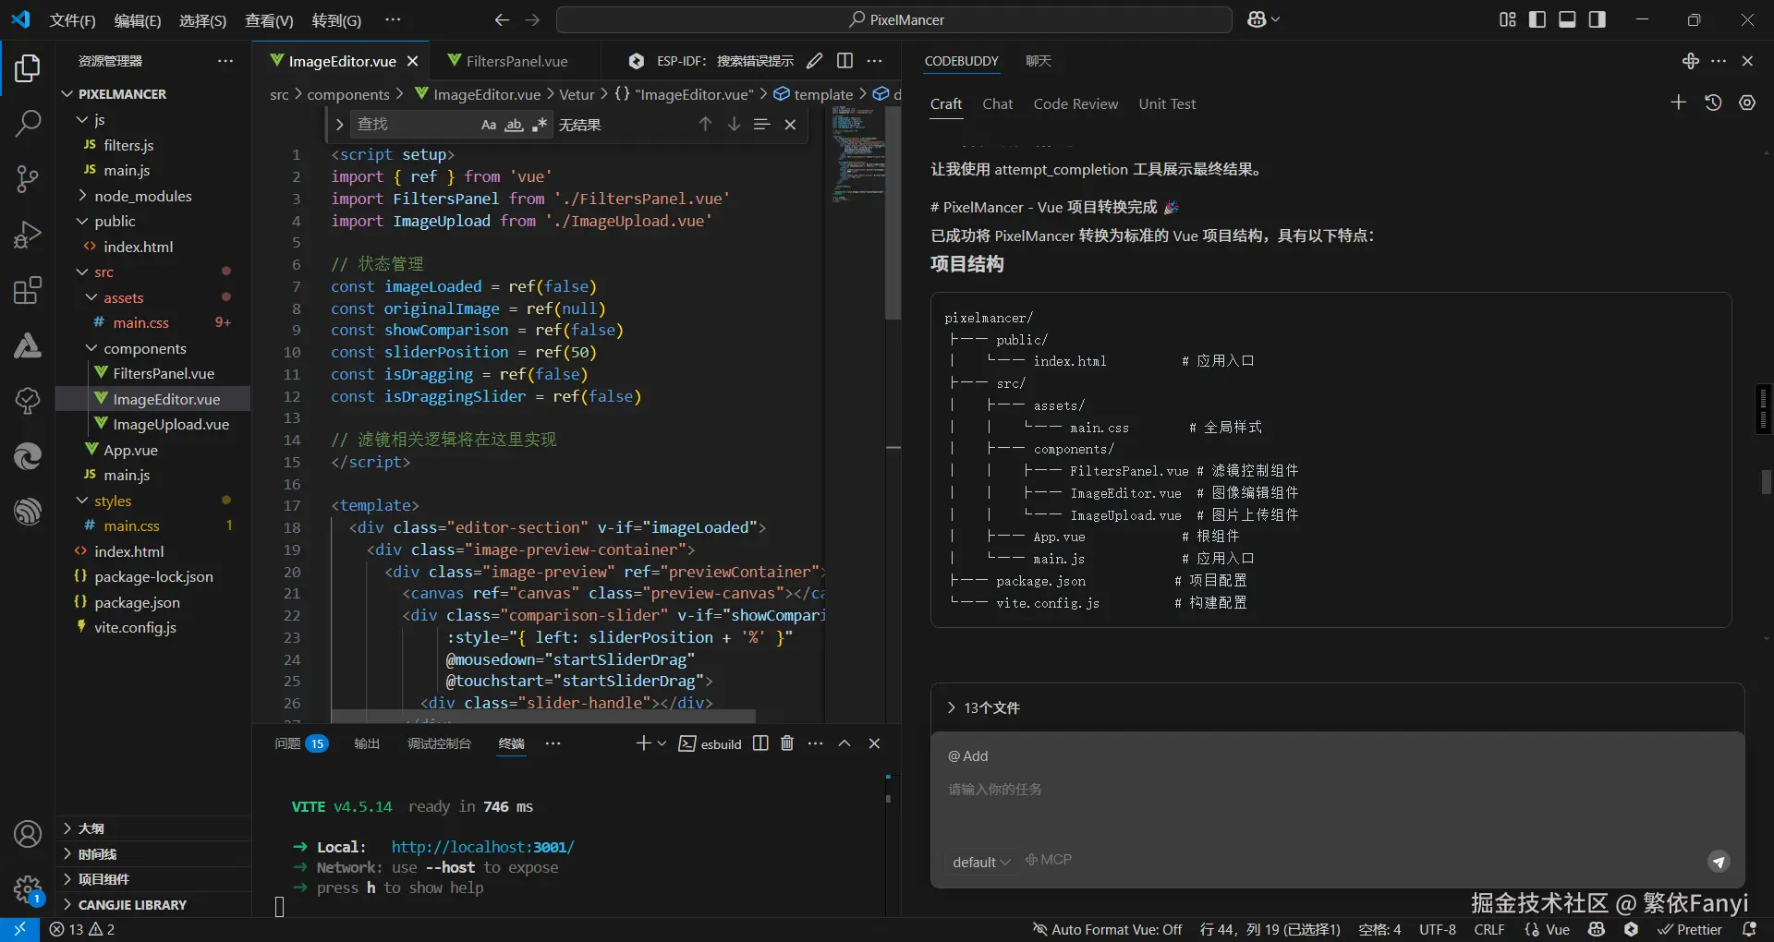Open the Search view in activity bar
1774x942 pixels.
[28, 123]
